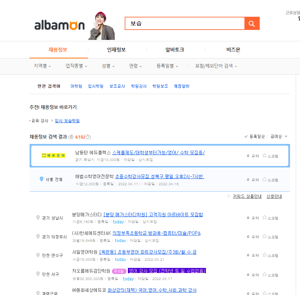This screenshot has height=295, width=300.
Task: Open the 포함/제외단어 검색 dropdown
Action: 216,66
